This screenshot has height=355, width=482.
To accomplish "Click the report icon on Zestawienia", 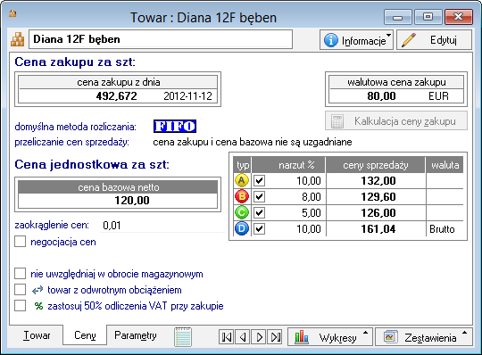I will pyautogui.click(x=390, y=337).
